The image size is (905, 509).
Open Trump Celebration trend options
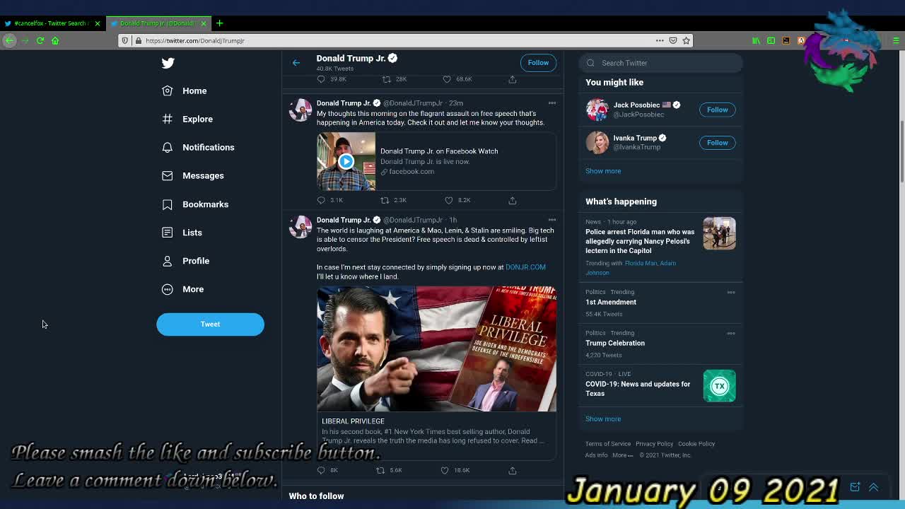coord(731,333)
